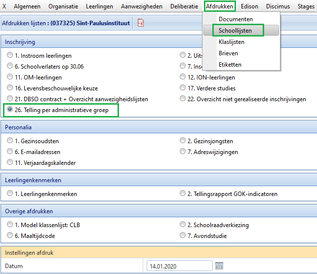Select radio 1. Model klassenlijst: CLB

(10, 225)
